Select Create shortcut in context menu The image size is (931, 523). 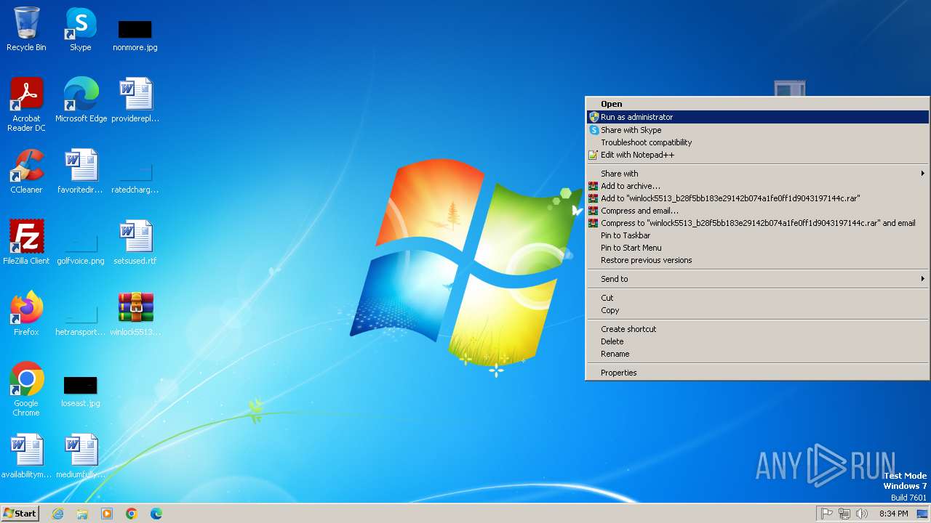tap(758, 329)
